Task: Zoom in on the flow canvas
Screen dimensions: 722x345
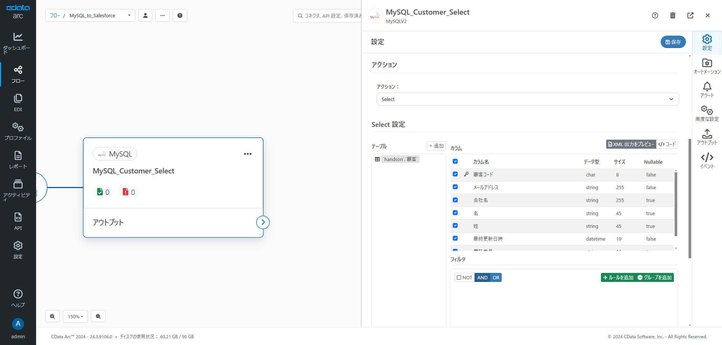Action: point(52,316)
